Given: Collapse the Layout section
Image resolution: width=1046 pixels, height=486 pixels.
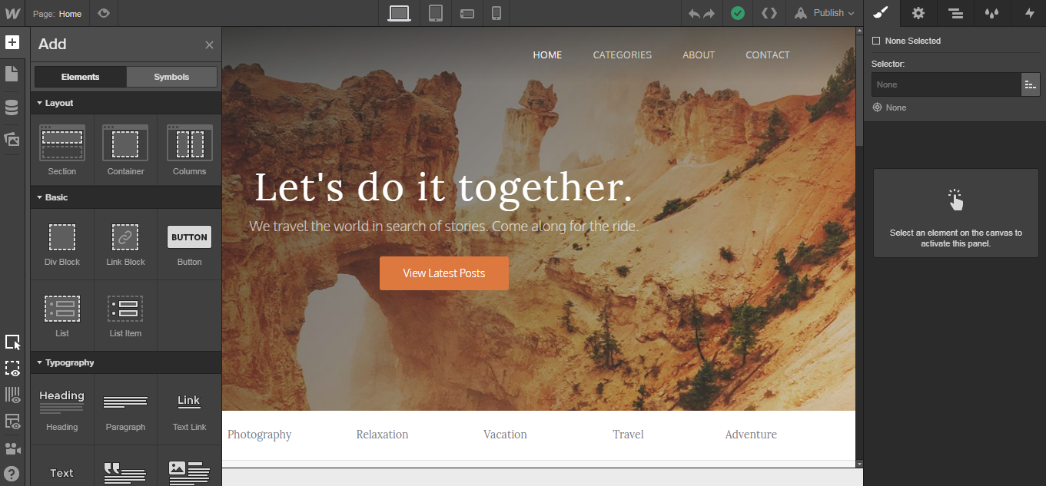Looking at the screenshot, I should pos(55,102).
